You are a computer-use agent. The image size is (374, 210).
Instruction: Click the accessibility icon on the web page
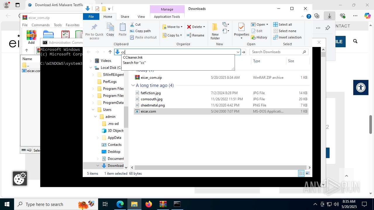pyautogui.click(x=361, y=87)
